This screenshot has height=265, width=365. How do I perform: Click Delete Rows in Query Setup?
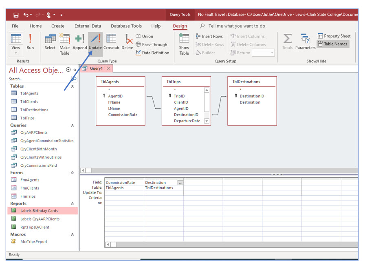click(x=210, y=44)
